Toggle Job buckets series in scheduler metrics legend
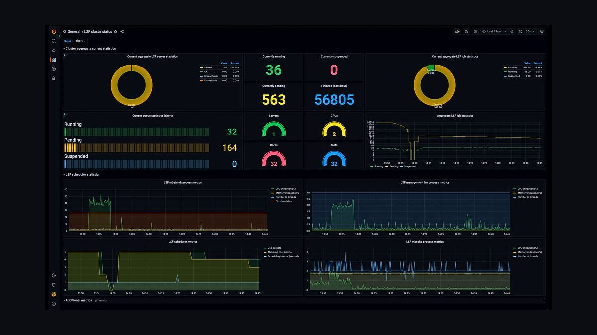Screen dimensions: 597x335 pos(274,248)
